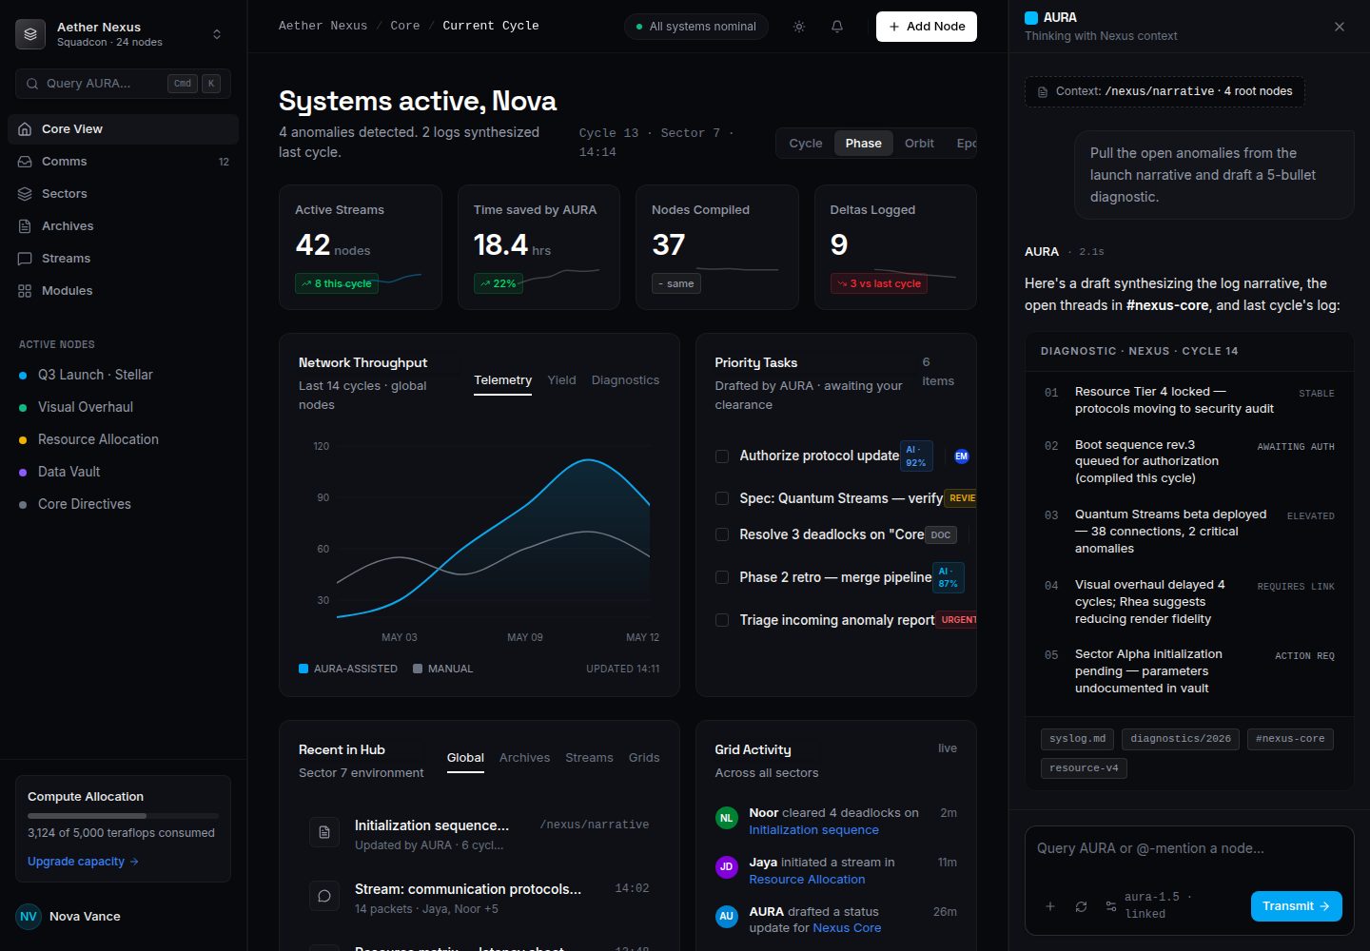
Task: Open the Core View home icon
Action: click(x=25, y=129)
